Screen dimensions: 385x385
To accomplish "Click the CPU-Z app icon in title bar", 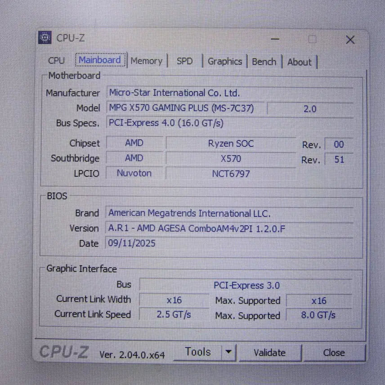I will point(45,38).
